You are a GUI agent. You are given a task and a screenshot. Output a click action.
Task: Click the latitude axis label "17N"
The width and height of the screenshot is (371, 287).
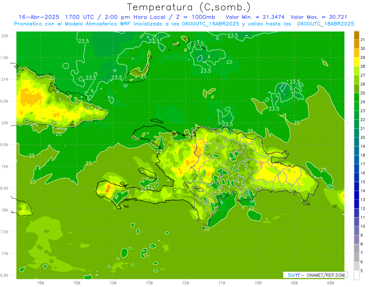coord(5,254)
